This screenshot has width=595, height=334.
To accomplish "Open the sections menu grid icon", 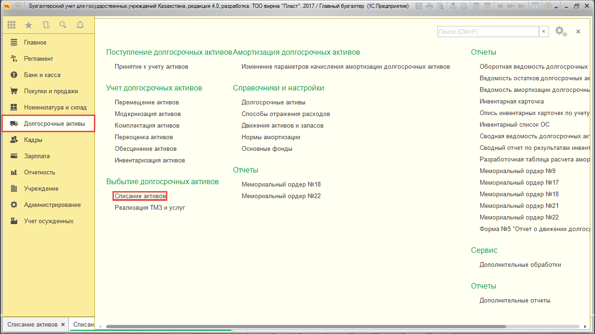I will tap(12, 25).
